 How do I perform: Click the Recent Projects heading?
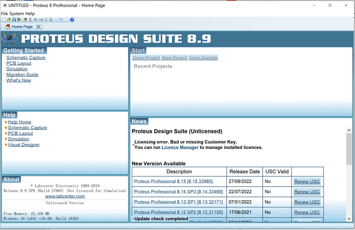click(153, 66)
